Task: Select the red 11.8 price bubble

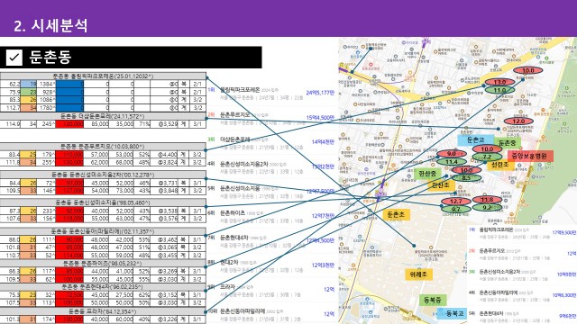Action: pyautogui.click(x=487, y=200)
